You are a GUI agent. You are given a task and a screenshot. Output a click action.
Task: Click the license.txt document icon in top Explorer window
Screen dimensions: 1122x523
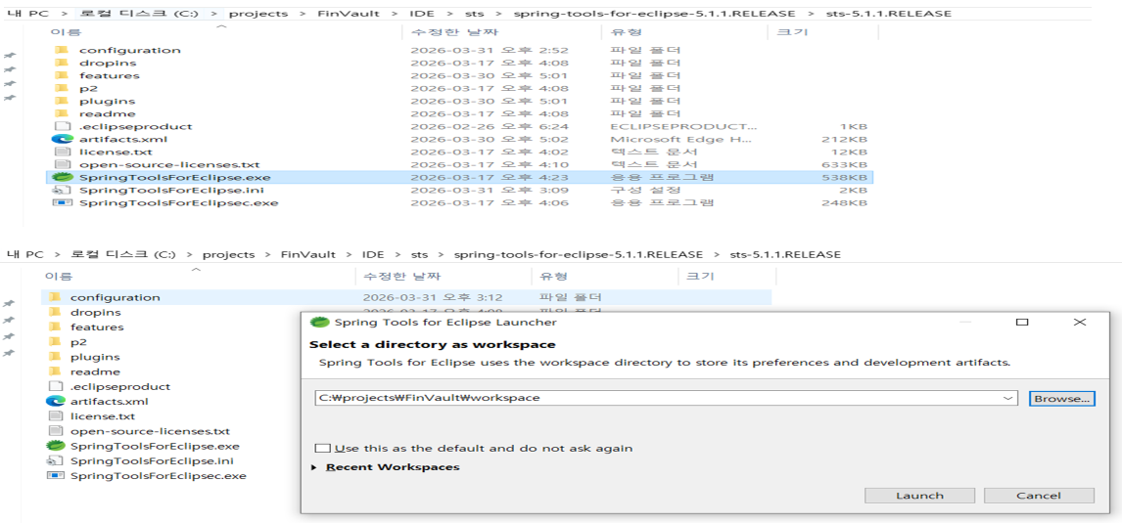tap(63, 153)
